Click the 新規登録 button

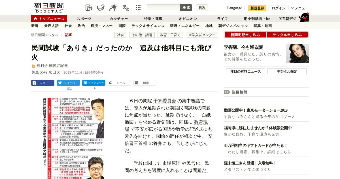[257, 8]
